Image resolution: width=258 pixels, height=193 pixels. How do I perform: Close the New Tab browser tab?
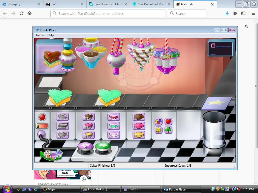coord(212,4)
